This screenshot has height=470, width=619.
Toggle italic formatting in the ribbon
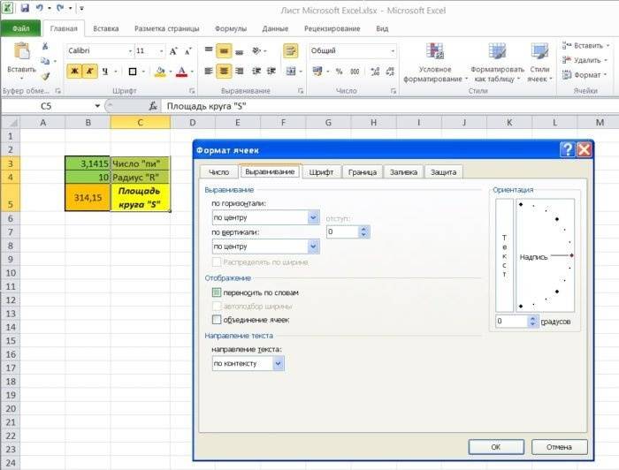point(89,71)
